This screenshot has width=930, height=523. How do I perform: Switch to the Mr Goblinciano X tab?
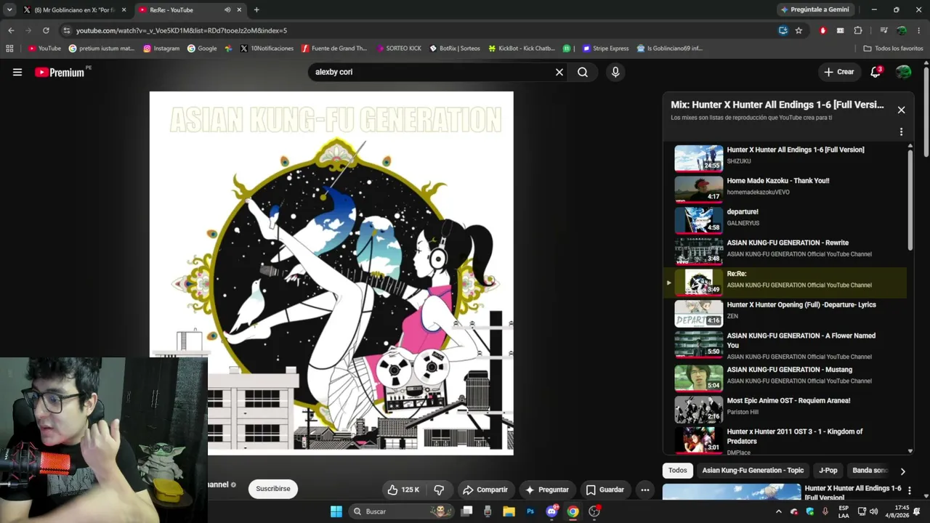[x=75, y=10]
